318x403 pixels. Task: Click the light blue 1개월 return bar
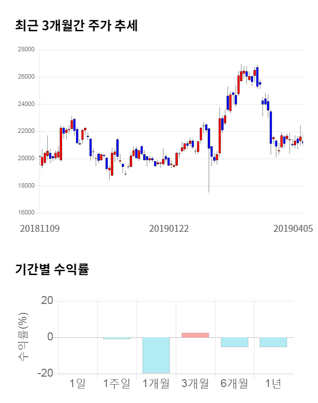click(156, 355)
